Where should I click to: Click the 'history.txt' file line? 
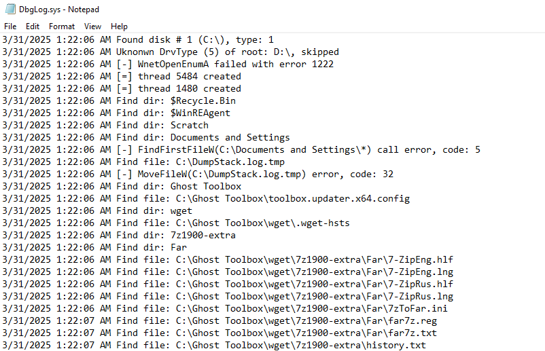tap(270, 346)
